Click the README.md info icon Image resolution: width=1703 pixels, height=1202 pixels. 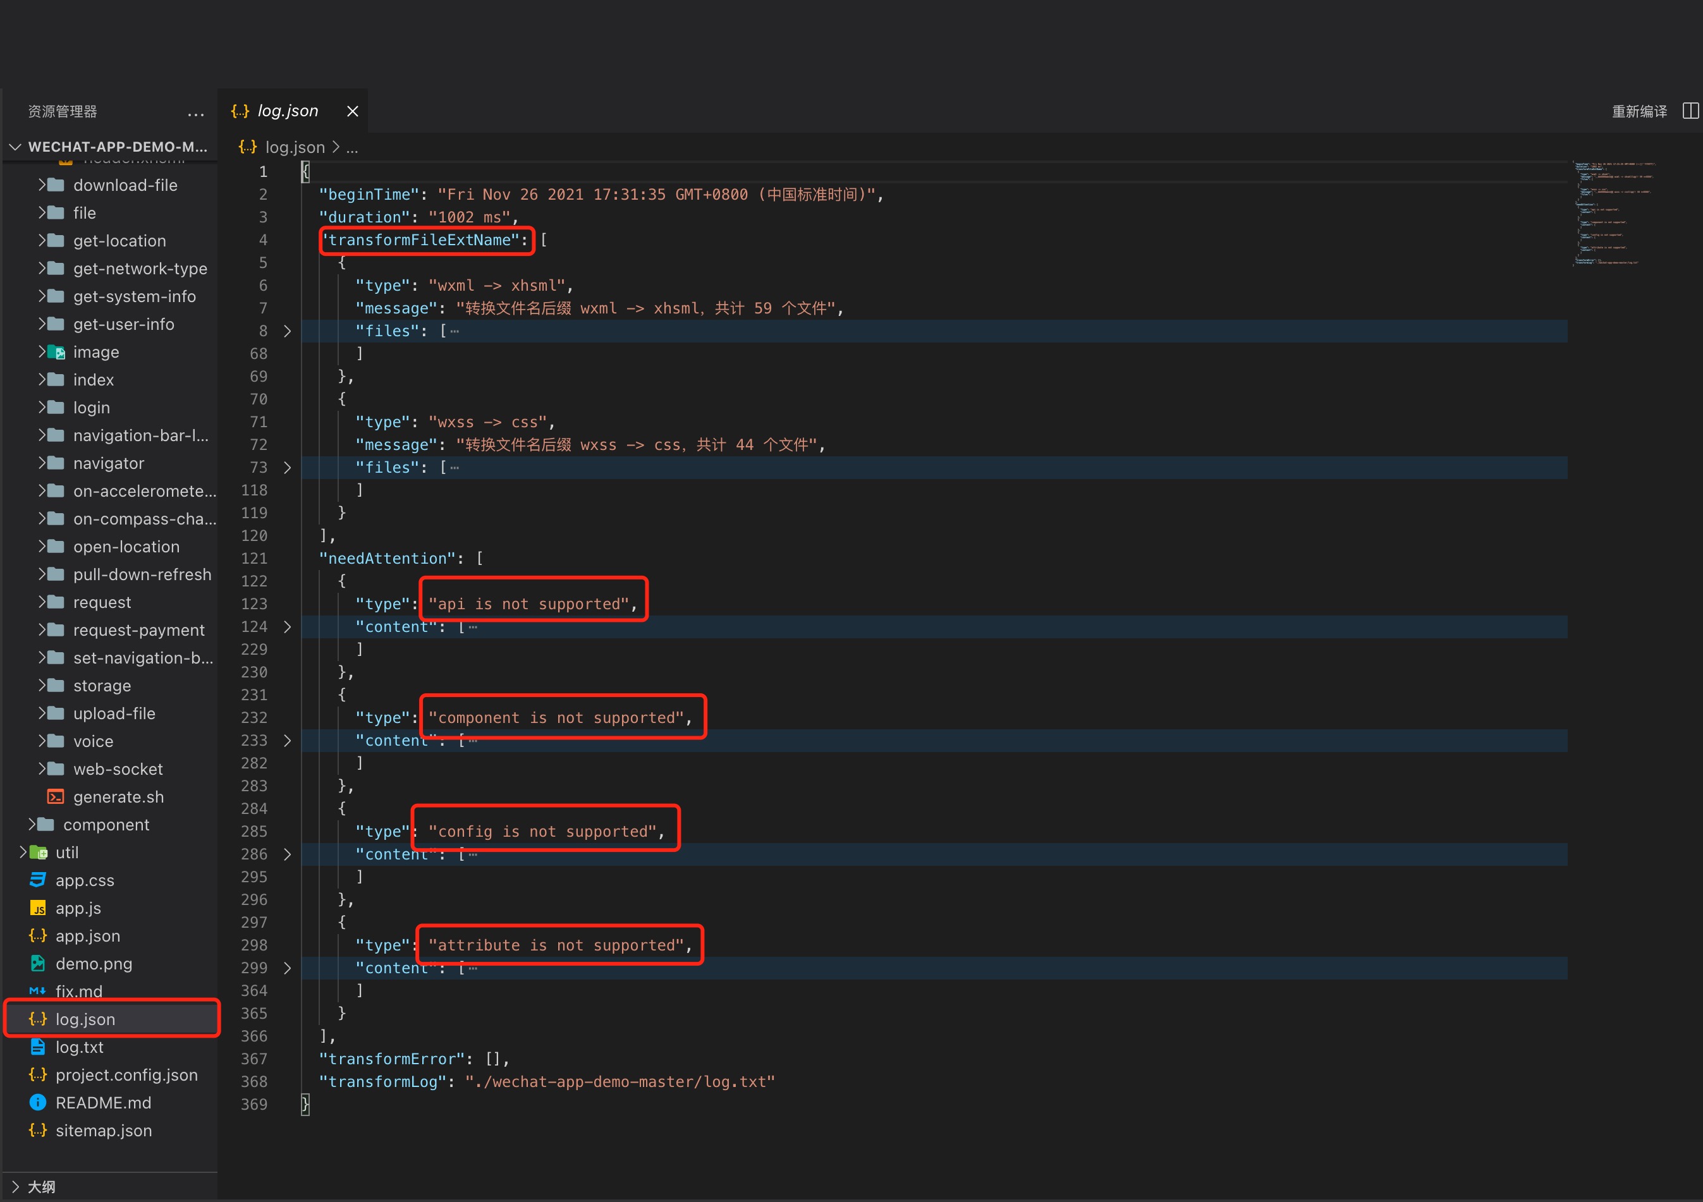pyautogui.click(x=38, y=1103)
